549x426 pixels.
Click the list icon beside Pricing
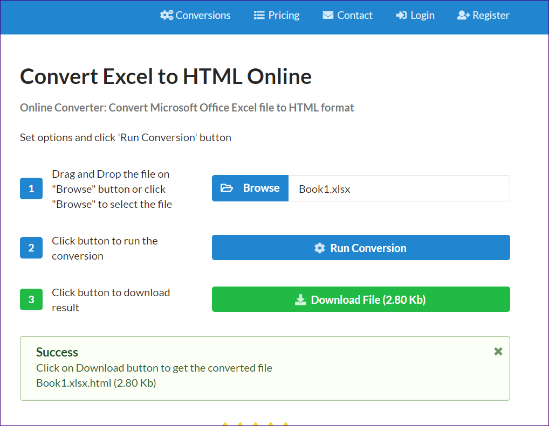click(259, 15)
